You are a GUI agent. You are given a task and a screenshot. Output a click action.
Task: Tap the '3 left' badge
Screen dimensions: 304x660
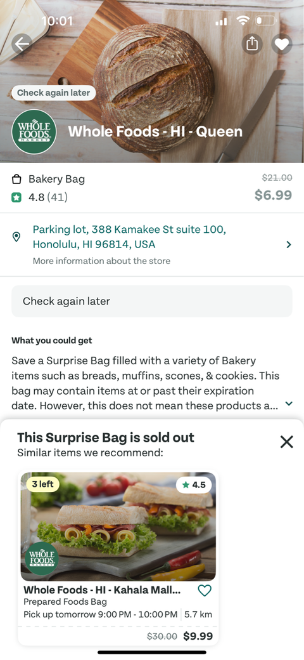(43, 484)
